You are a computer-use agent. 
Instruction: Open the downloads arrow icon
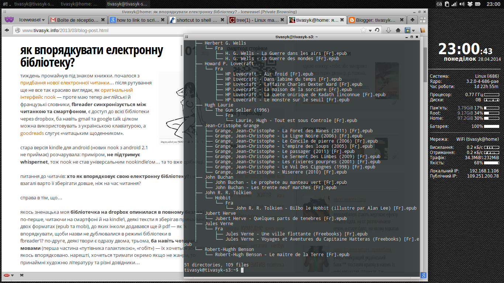[x=388, y=30]
